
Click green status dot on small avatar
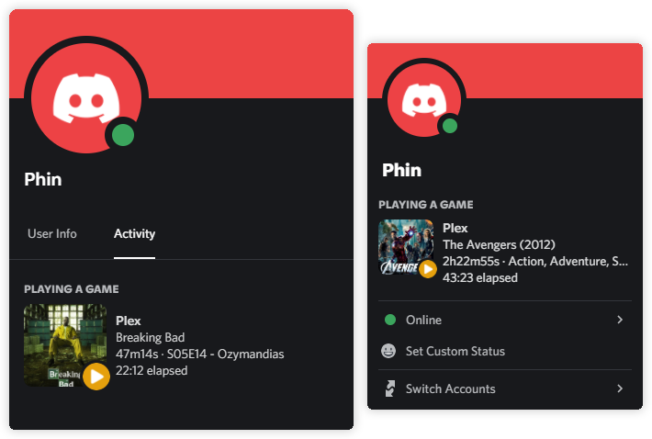[449, 126]
